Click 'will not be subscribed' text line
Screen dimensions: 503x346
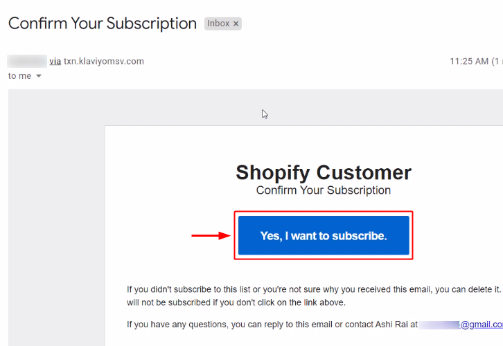coord(236,302)
